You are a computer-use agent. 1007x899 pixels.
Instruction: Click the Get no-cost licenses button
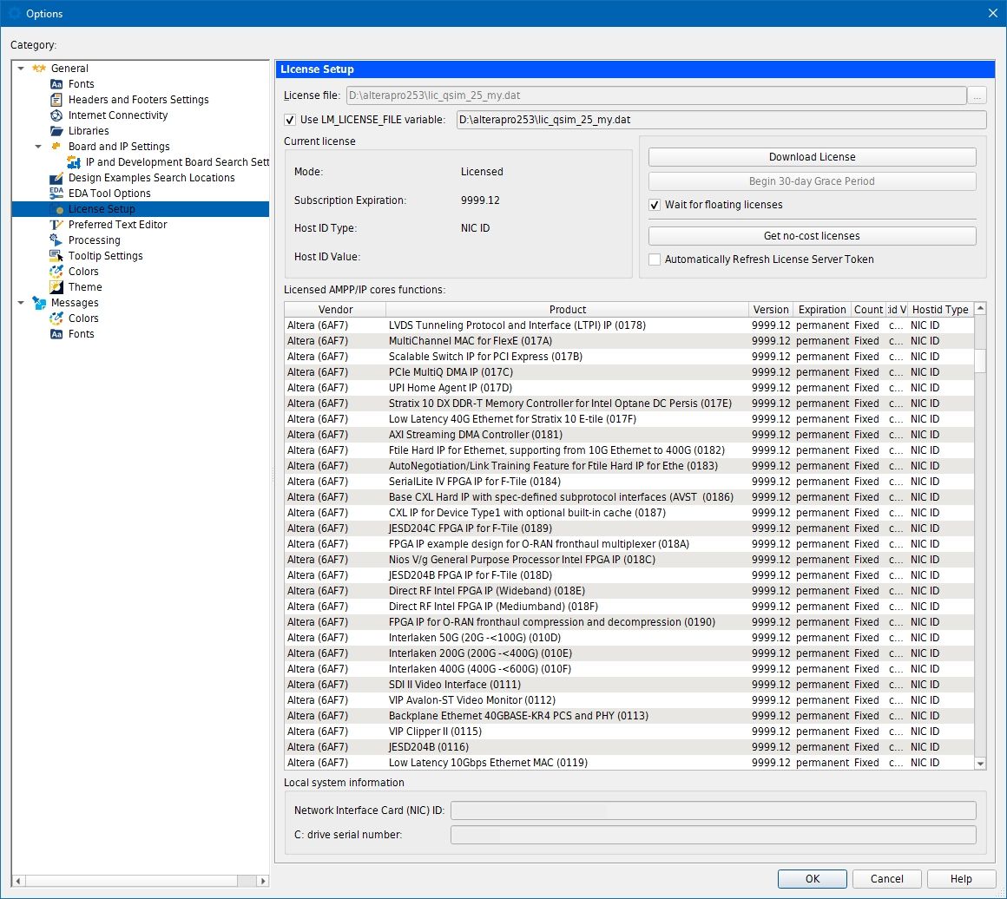pyautogui.click(x=812, y=235)
